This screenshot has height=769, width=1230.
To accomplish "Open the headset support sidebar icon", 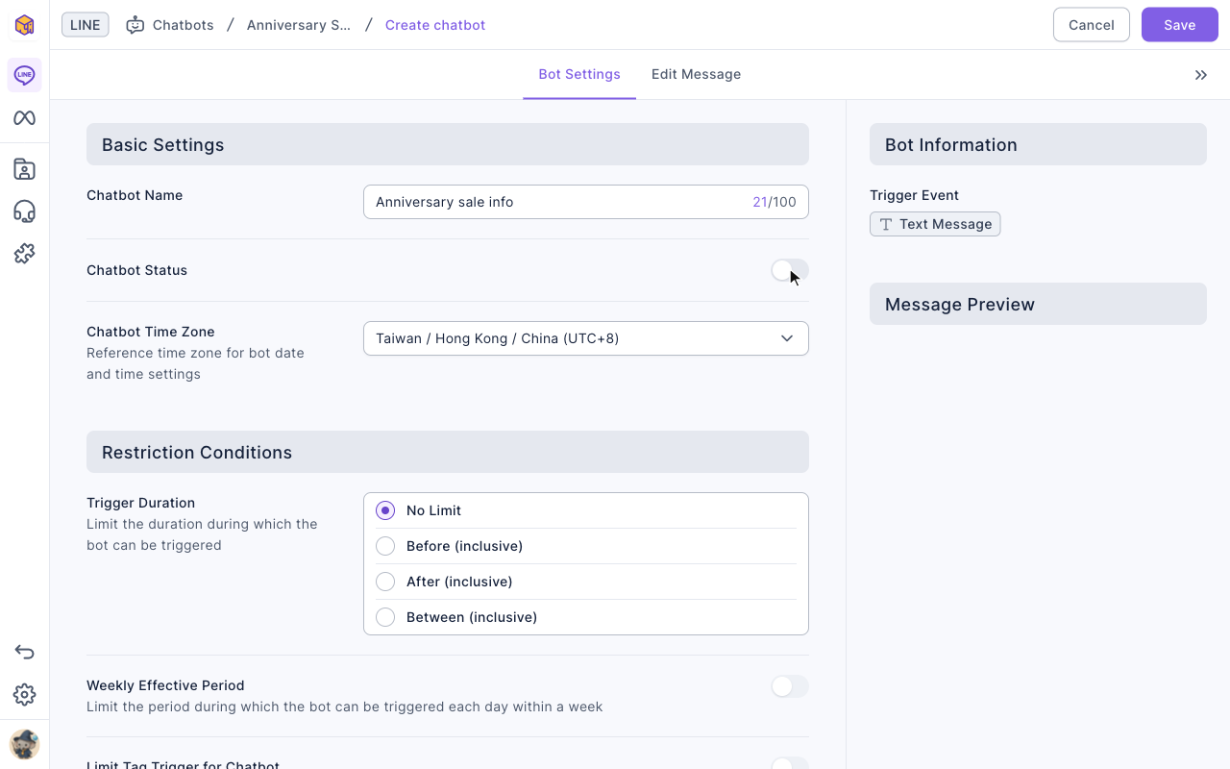I will coord(25,211).
